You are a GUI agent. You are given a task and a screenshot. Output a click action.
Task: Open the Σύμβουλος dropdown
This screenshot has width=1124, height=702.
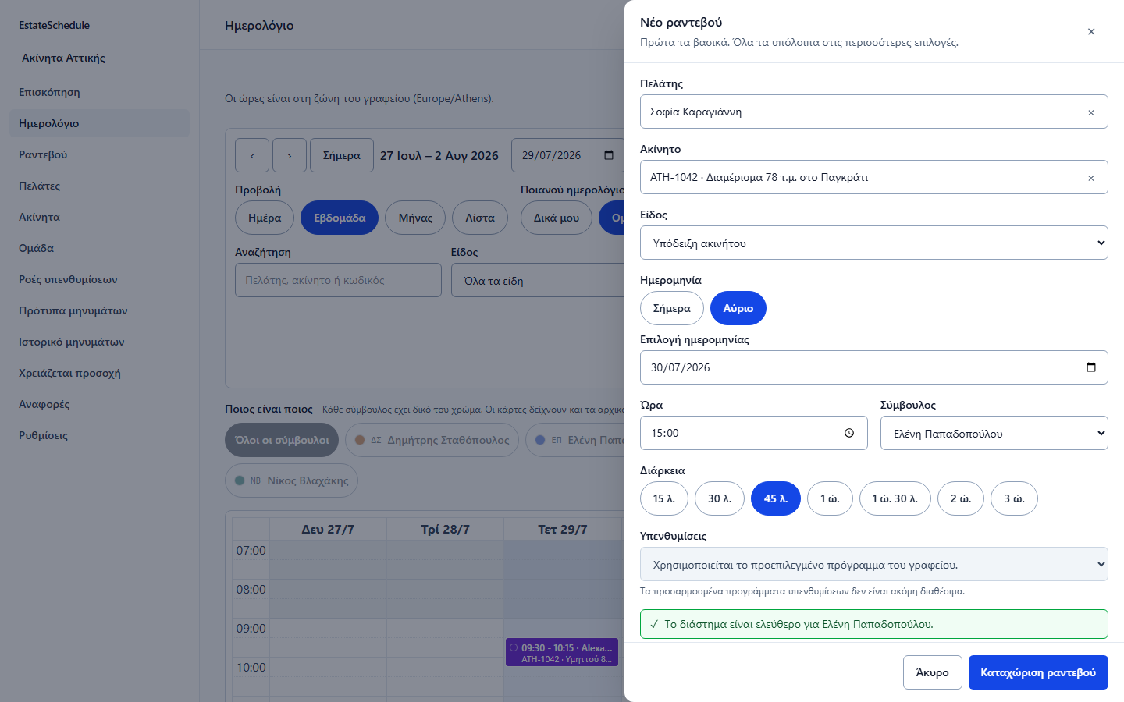[x=994, y=433]
